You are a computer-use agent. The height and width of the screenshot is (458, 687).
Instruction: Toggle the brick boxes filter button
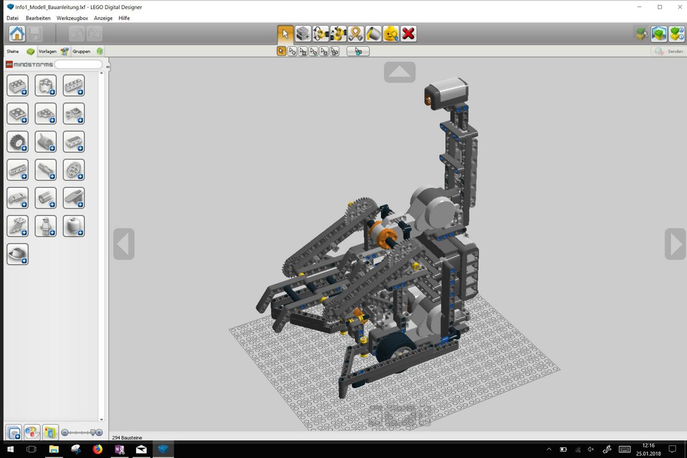(x=50, y=432)
